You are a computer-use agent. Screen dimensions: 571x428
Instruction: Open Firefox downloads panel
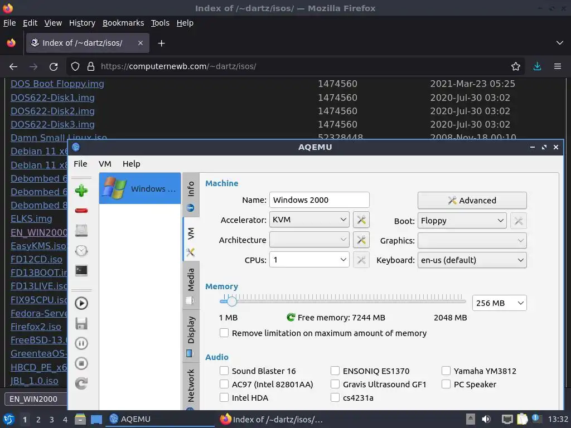(x=537, y=67)
